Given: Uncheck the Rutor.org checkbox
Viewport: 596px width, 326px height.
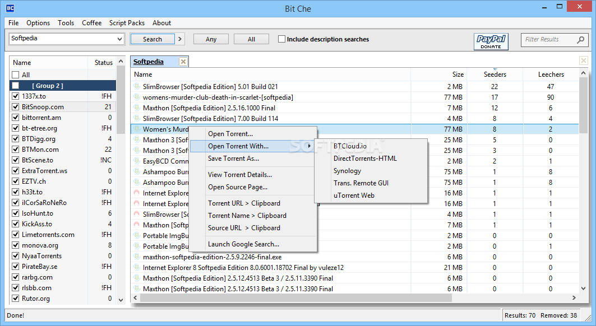Looking at the screenshot, I should click(16, 298).
